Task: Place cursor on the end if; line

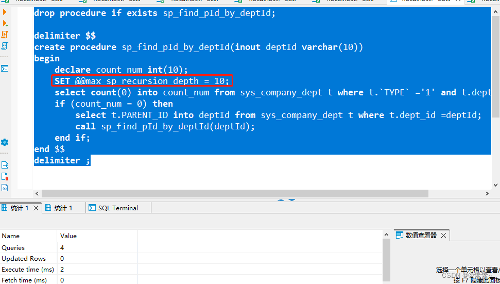Action: 73,138
